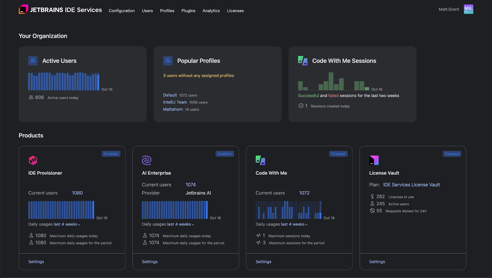Screen dimensions: 492x278
Task: Open IDE Provisioner Settings
Action: click(36, 262)
